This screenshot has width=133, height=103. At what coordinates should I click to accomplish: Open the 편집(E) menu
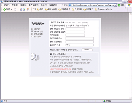point(15,5)
